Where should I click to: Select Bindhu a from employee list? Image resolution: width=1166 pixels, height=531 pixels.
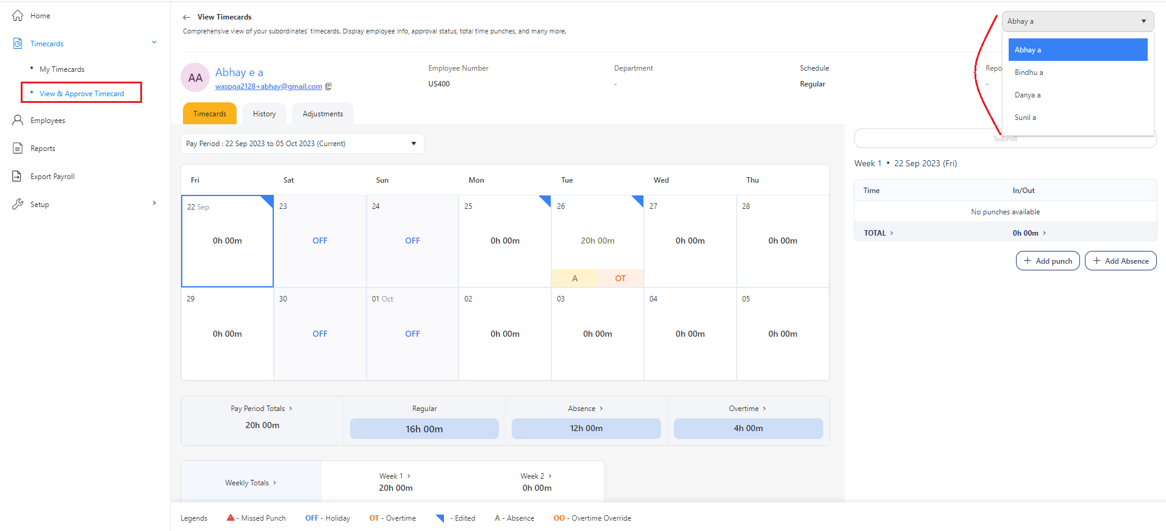(x=1029, y=72)
